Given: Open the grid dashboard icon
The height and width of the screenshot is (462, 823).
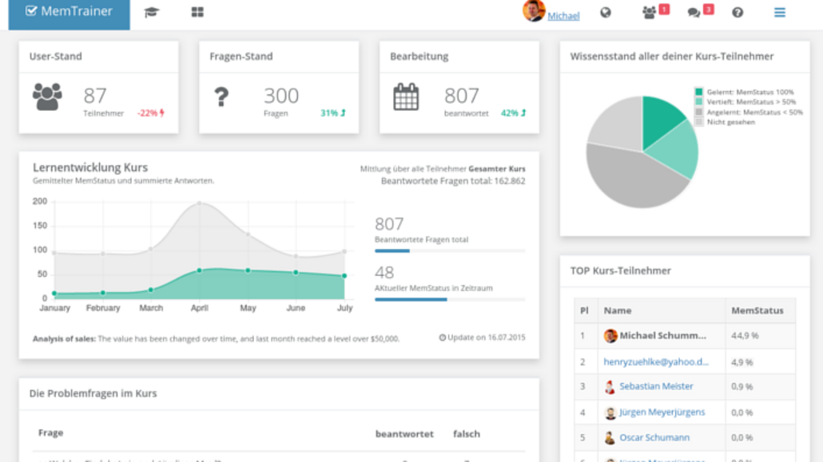Looking at the screenshot, I should pyautogui.click(x=197, y=13).
